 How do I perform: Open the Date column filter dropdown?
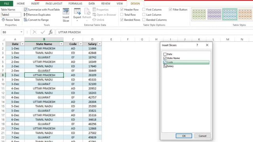pos(23,44)
